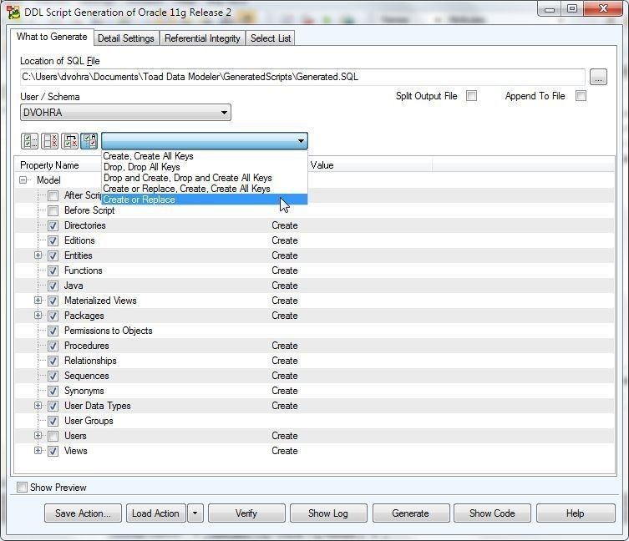Enable Split Output File checkbox
The width and height of the screenshot is (629, 541).
[472, 96]
